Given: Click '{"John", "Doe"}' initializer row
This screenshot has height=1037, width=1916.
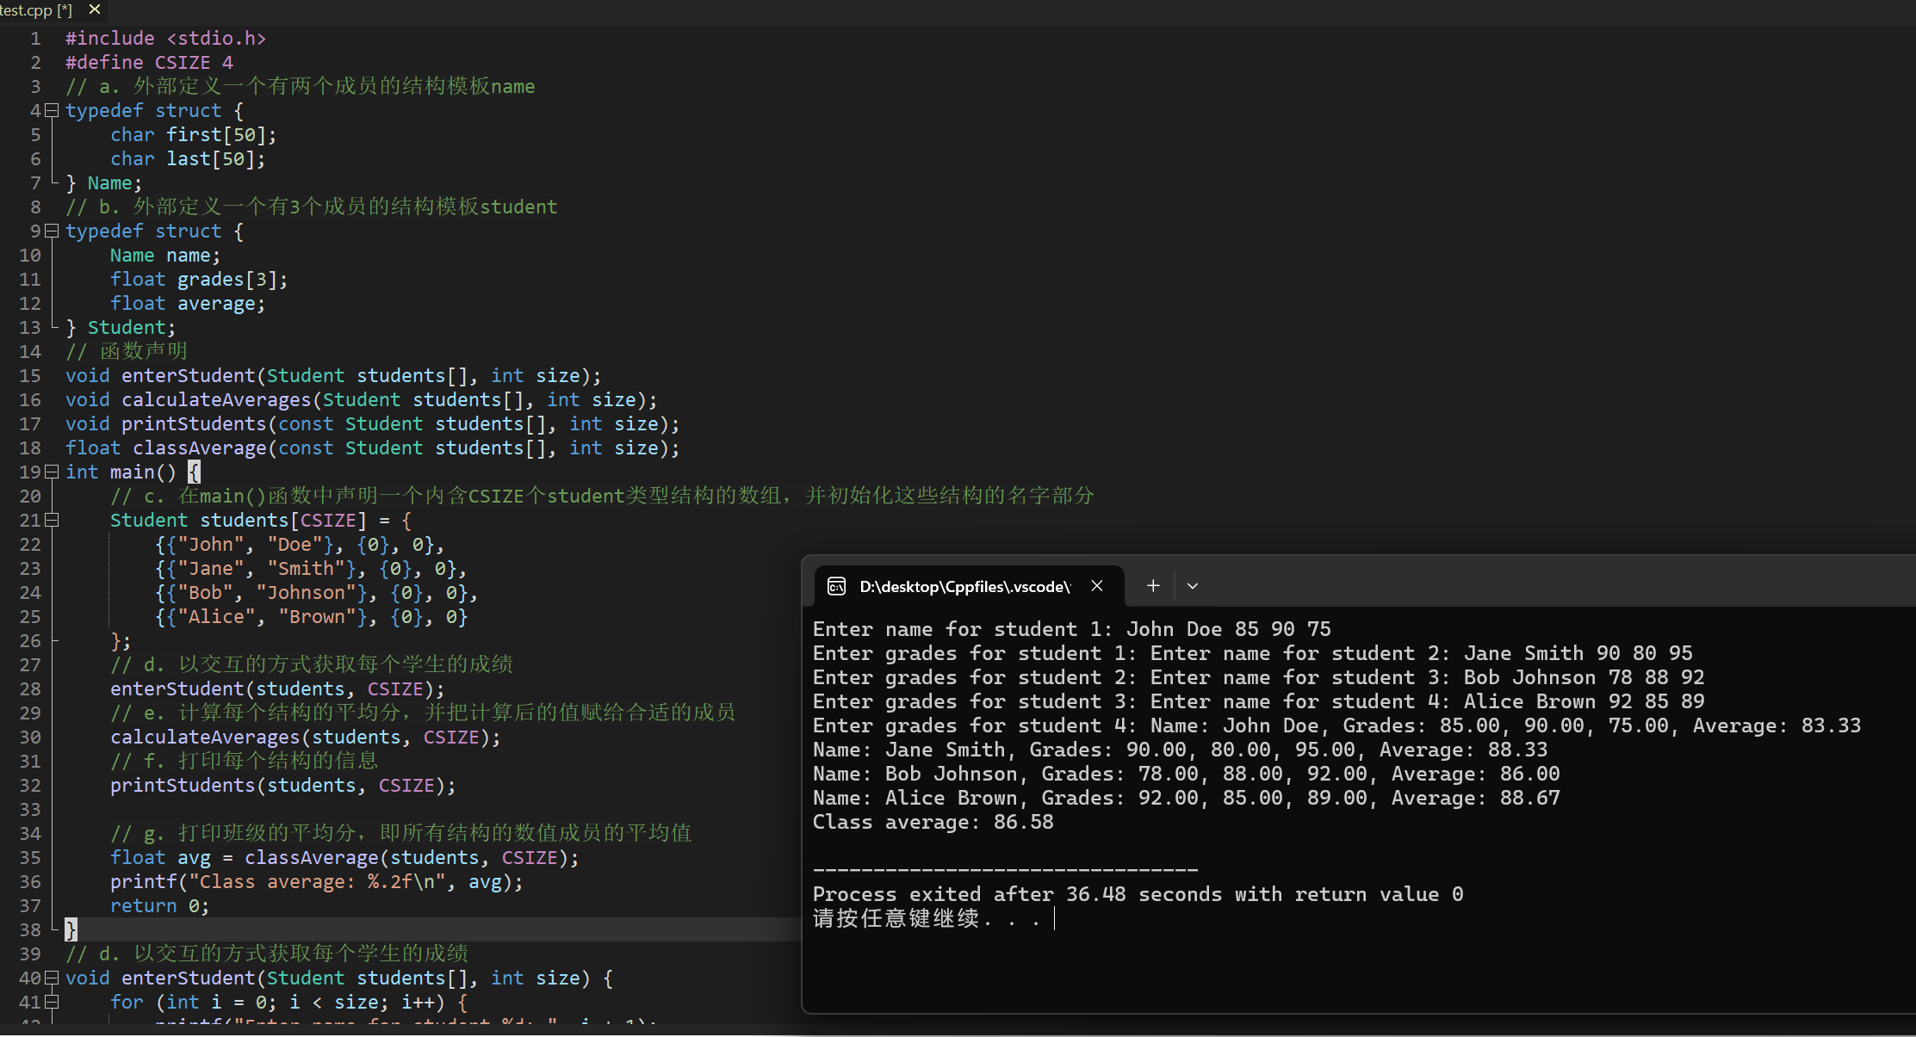Looking at the screenshot, I should coord(300,544).
